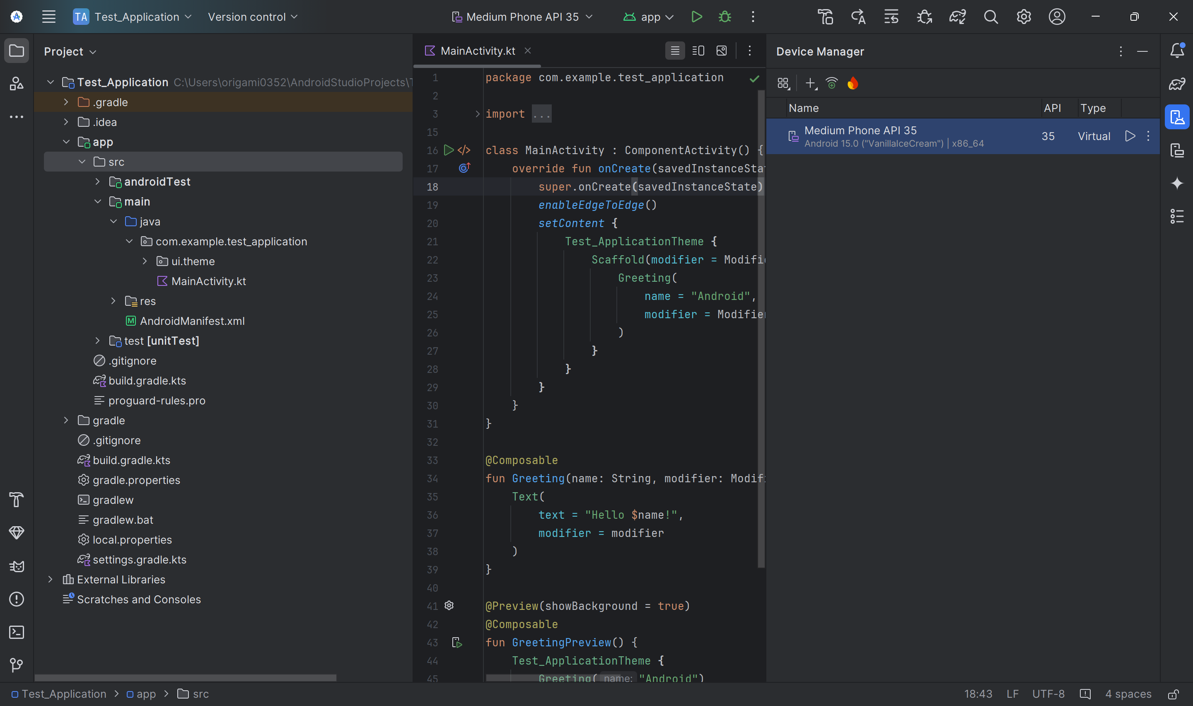Open the Logcat tool window
Viewport: 1193px width, 706px height.
[17, 566]
